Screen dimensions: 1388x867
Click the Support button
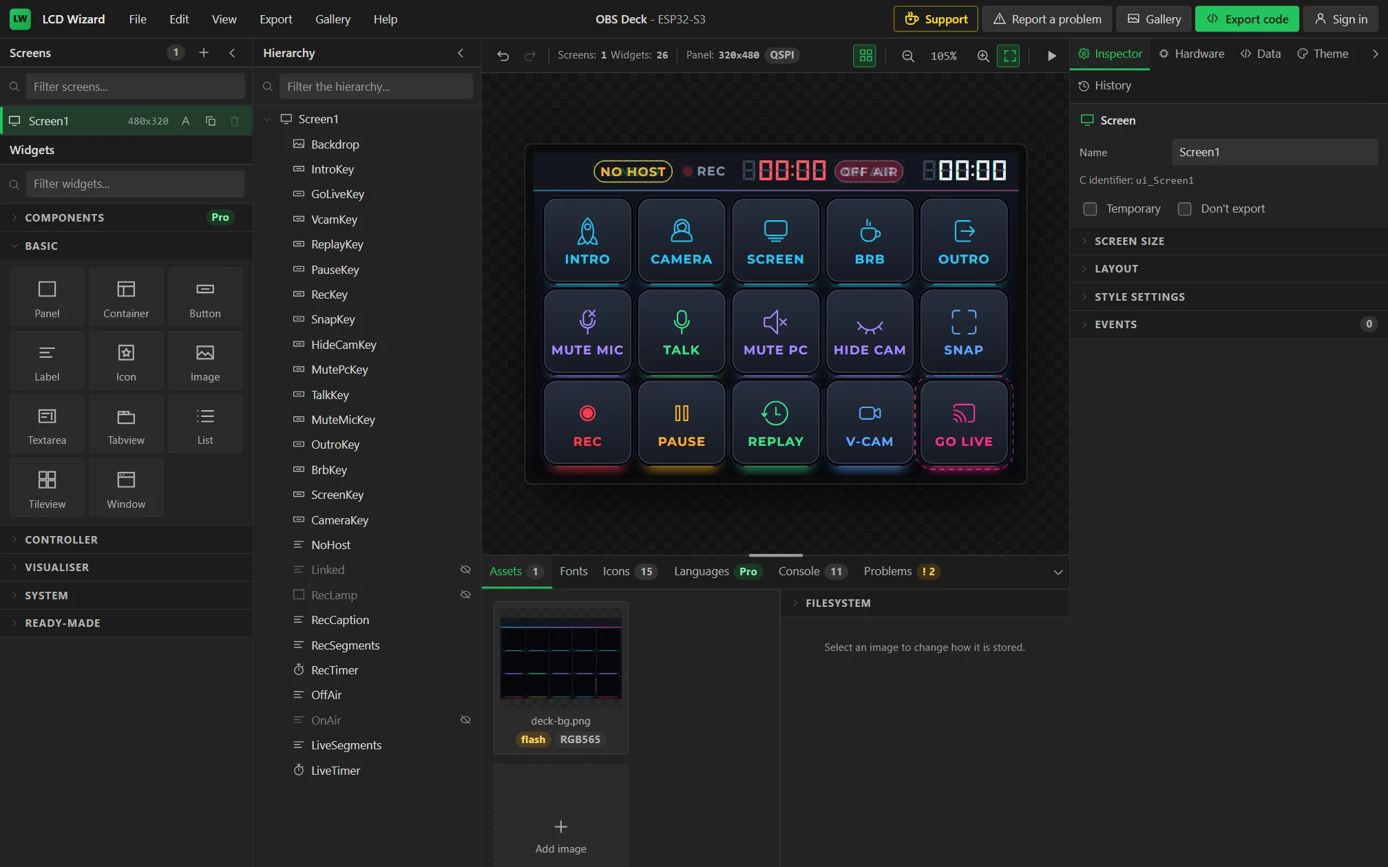[x=936, y=19]
